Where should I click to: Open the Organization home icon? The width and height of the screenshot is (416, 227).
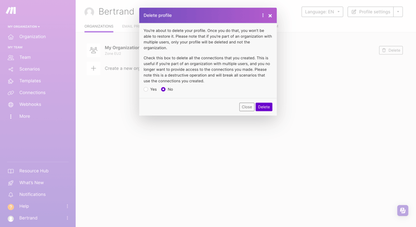coord(10,37)
